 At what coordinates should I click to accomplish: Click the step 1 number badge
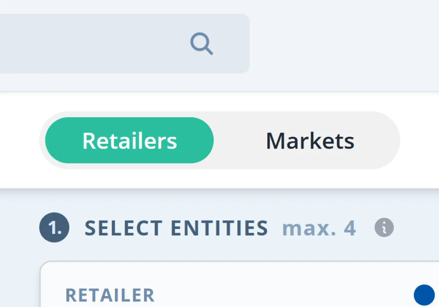[x=54, y=228]
